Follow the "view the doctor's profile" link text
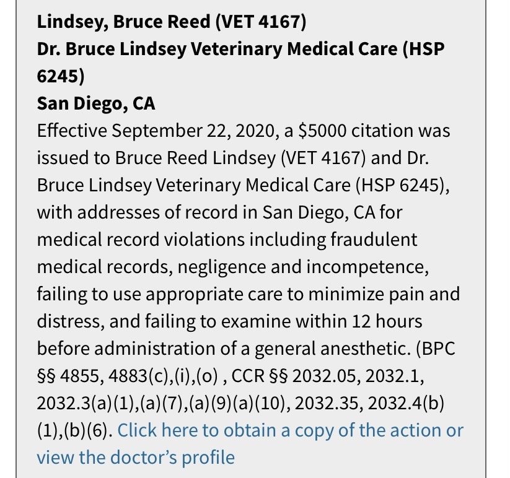The image size is (510, 478). pos(136,458)
